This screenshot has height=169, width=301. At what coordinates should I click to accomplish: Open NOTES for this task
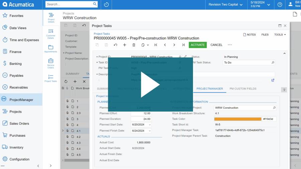pos(249,35)
